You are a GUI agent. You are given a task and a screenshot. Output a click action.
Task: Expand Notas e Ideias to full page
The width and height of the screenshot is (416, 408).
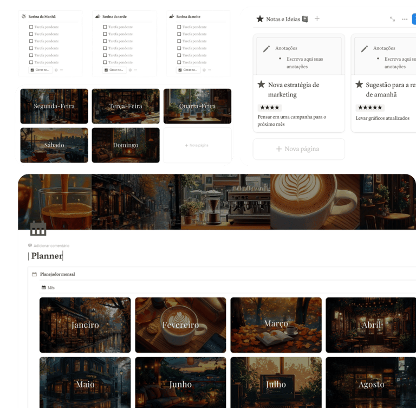point(392,19)
